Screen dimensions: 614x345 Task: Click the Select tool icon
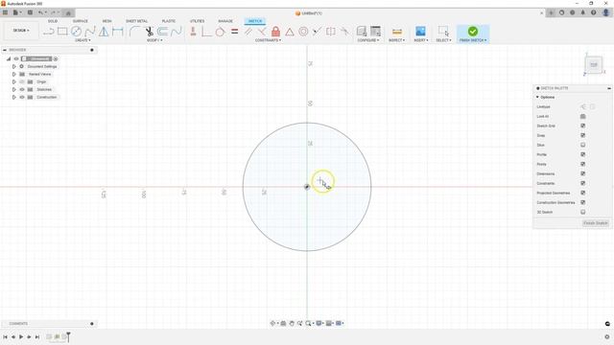[x=443, y=32]
